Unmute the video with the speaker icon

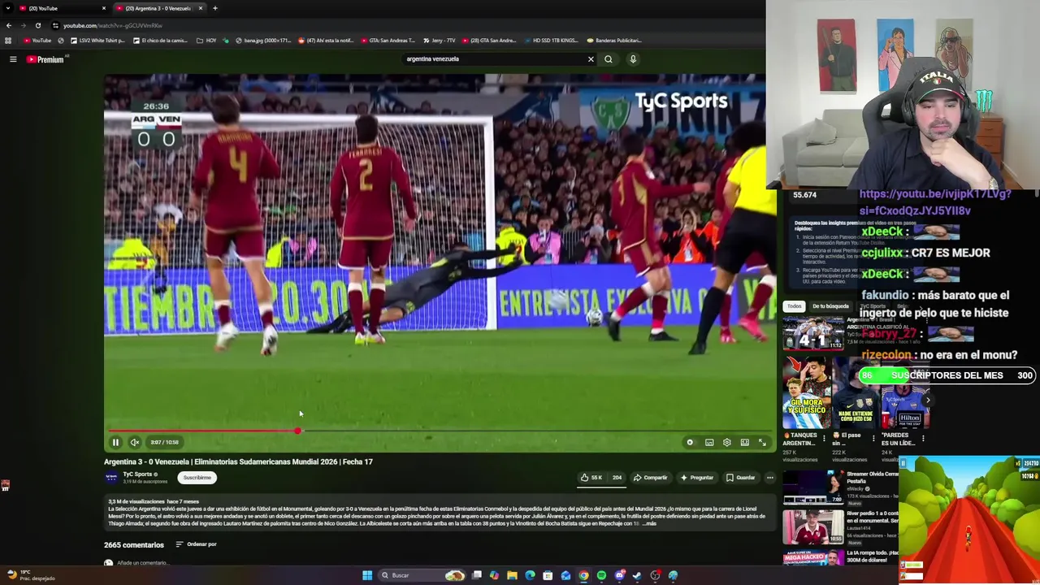tap(135, 442)
